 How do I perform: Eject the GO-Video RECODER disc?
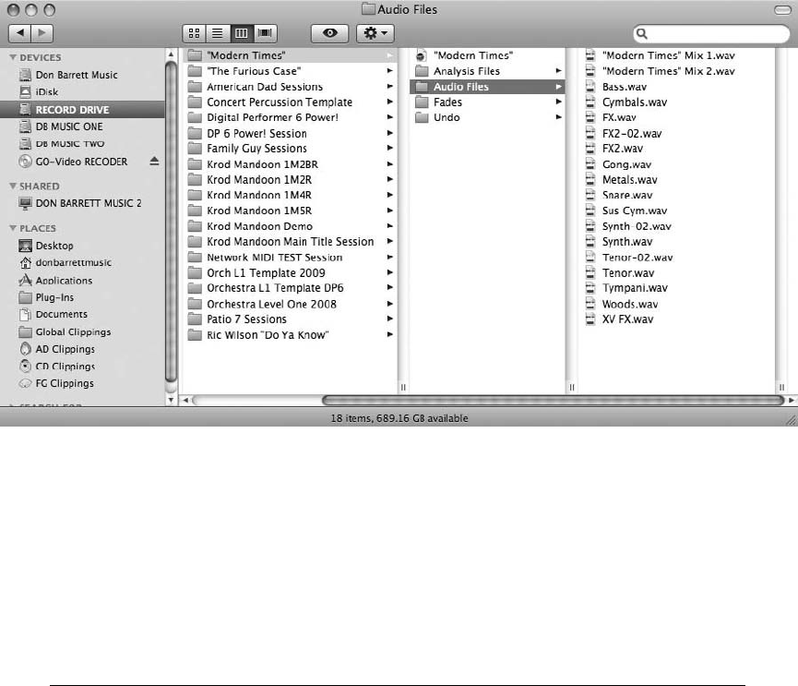[x=155, y=162]
